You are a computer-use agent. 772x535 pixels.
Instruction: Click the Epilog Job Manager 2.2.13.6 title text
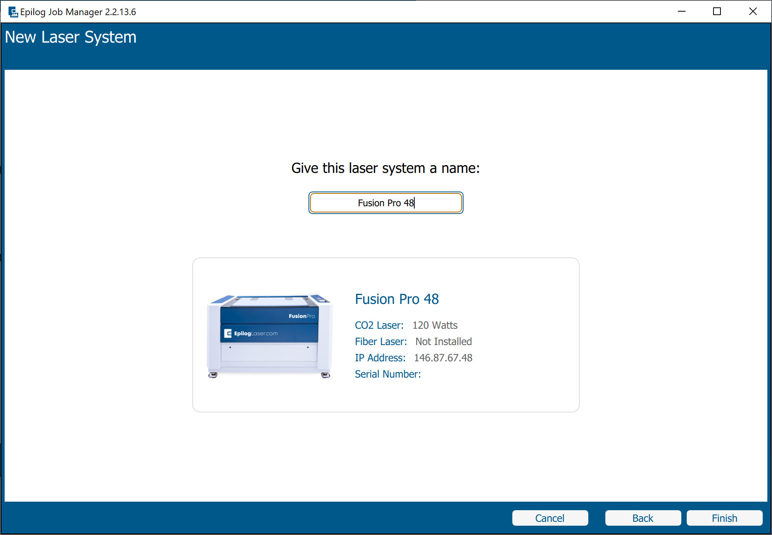(78, 12)
